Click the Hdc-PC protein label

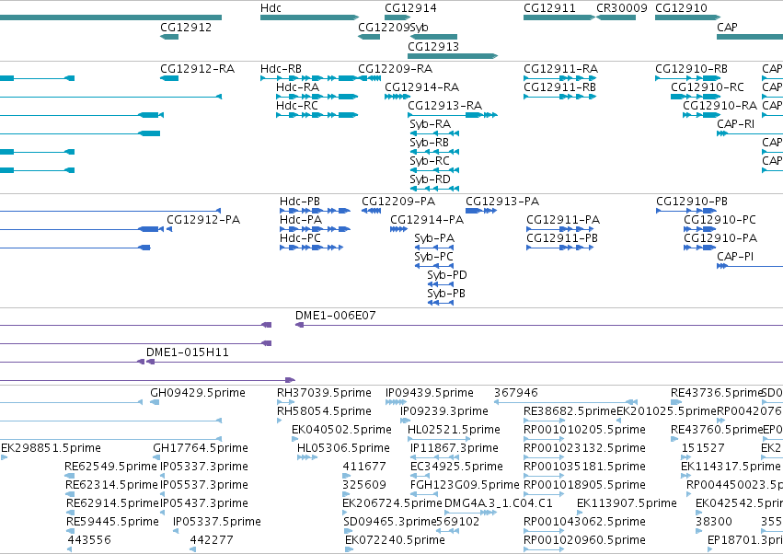pos(300,238)
